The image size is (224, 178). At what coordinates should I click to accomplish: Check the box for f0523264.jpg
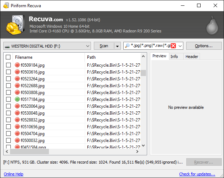coord(8,79)
